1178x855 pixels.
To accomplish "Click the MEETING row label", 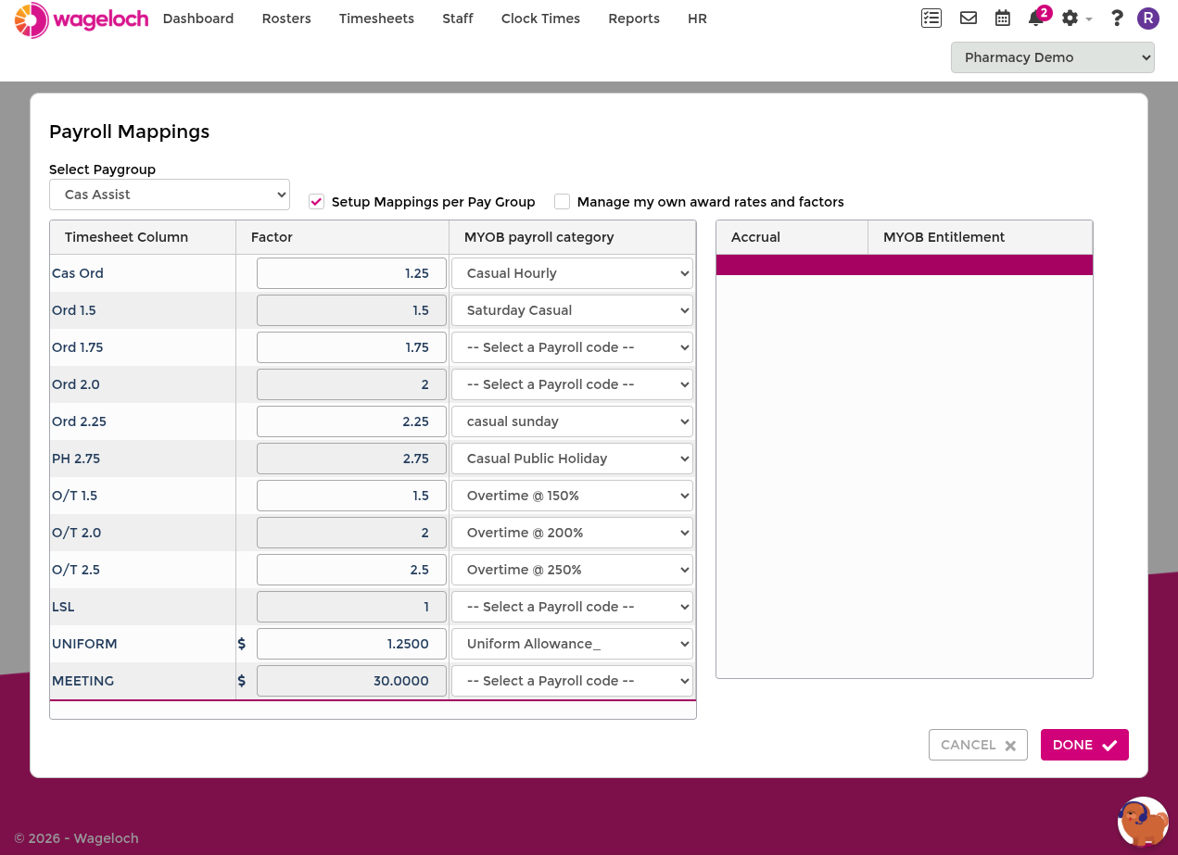I will pos(83,681).
